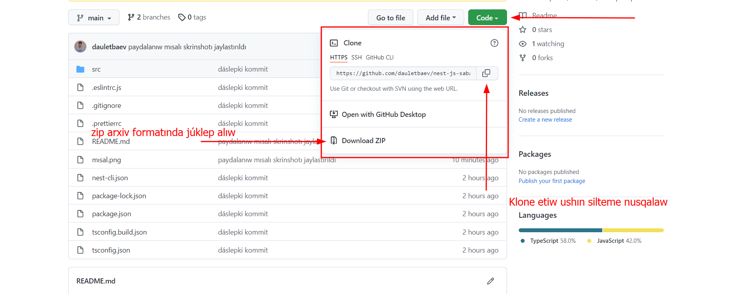Click the 1 watching link
Image resolution: width=737 pixels, height=294 pixels.
click(548, 44)
